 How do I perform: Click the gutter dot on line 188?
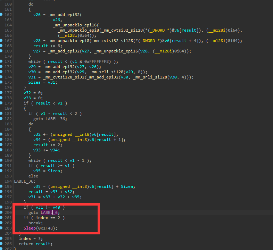click(2, 150)
